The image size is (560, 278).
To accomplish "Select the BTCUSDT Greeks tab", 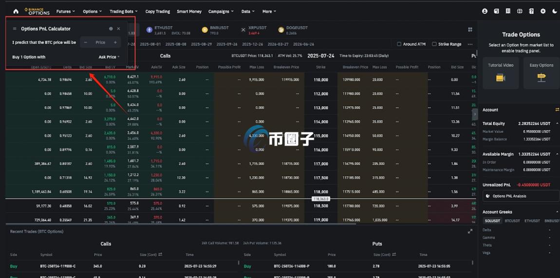I will pyautogui.click(x=512, y=221).
